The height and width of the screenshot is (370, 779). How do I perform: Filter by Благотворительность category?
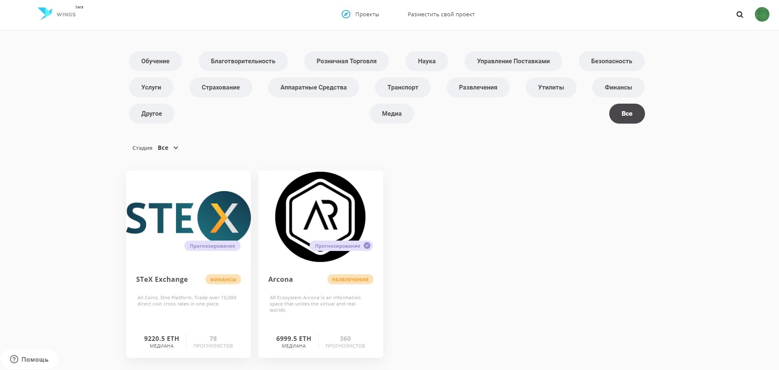tap(243, 61)
